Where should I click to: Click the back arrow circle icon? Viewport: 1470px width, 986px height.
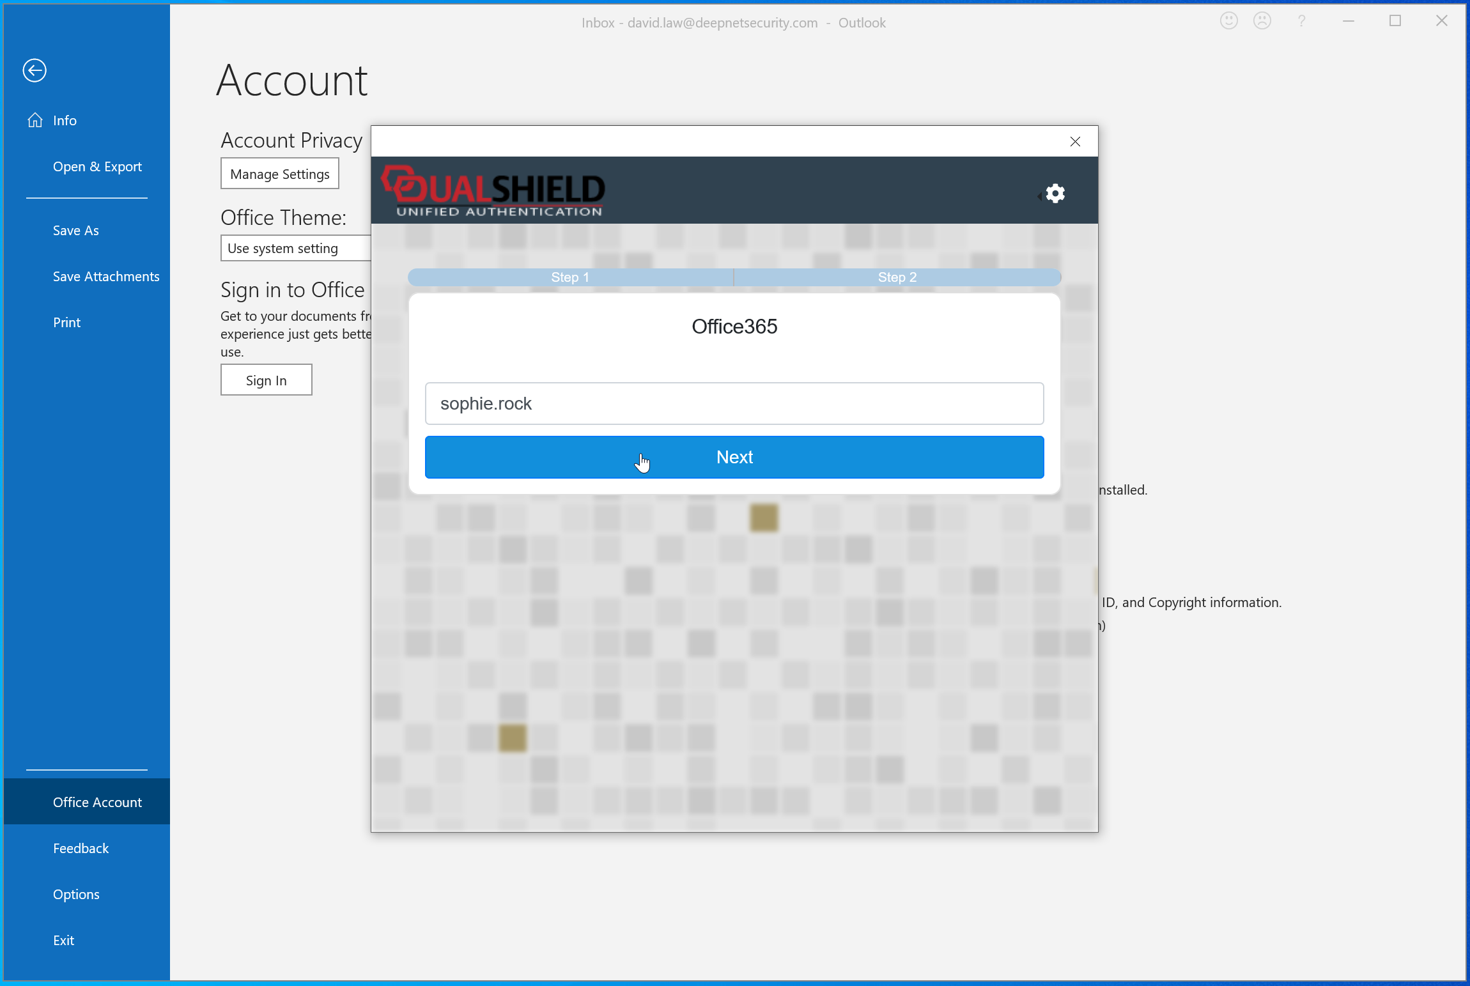pyautogui.click(x=35, y=70)
